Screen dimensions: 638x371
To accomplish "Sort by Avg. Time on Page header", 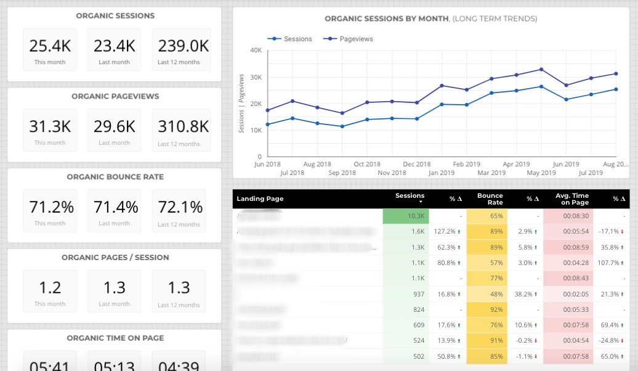I will tap(571, 198).
